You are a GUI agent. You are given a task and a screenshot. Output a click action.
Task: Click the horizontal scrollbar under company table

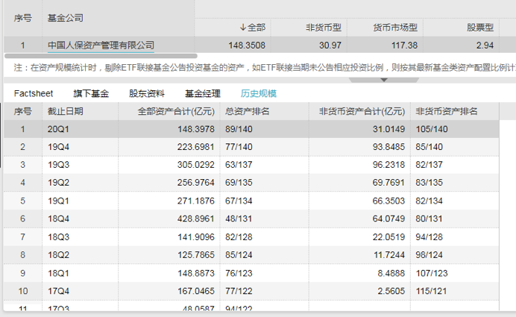101,56
